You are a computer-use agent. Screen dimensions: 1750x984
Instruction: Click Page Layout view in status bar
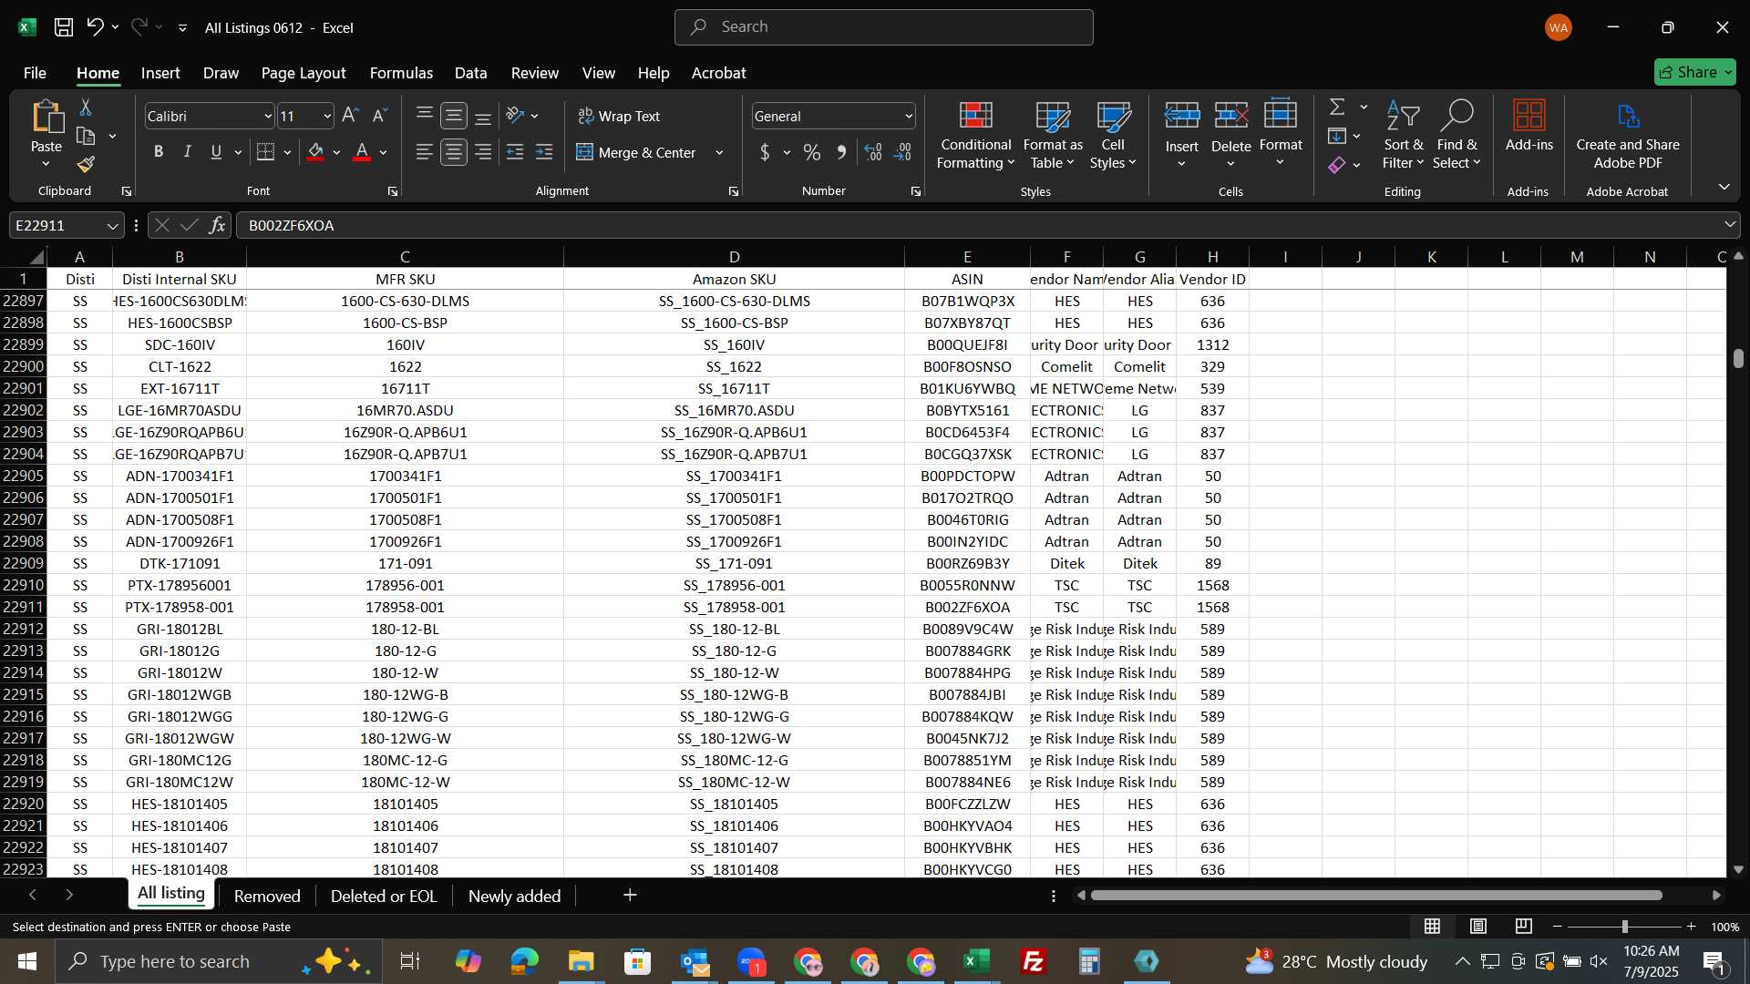[1478, 927]
